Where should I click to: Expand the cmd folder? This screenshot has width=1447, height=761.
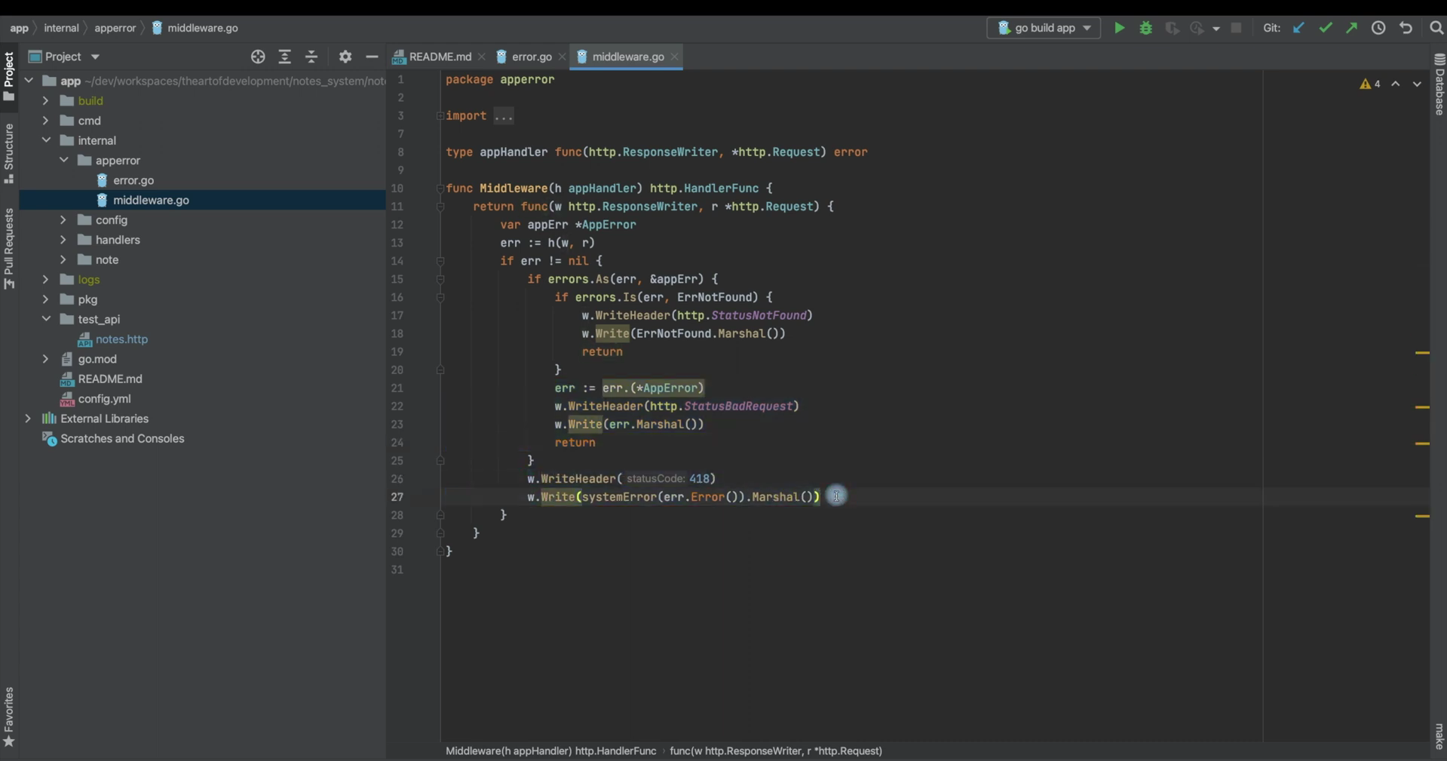point(45,121)
